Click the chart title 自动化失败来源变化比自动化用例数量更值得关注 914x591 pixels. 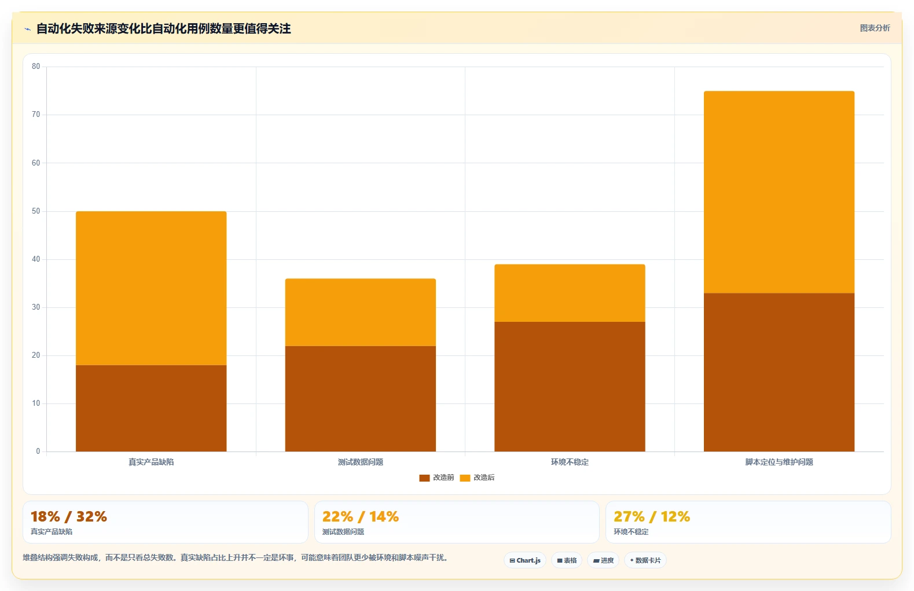click(x=163, y=28)
